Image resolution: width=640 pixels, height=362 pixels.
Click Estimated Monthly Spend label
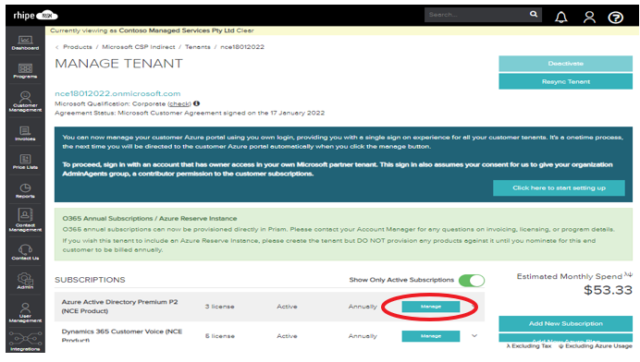coord(570,276)
